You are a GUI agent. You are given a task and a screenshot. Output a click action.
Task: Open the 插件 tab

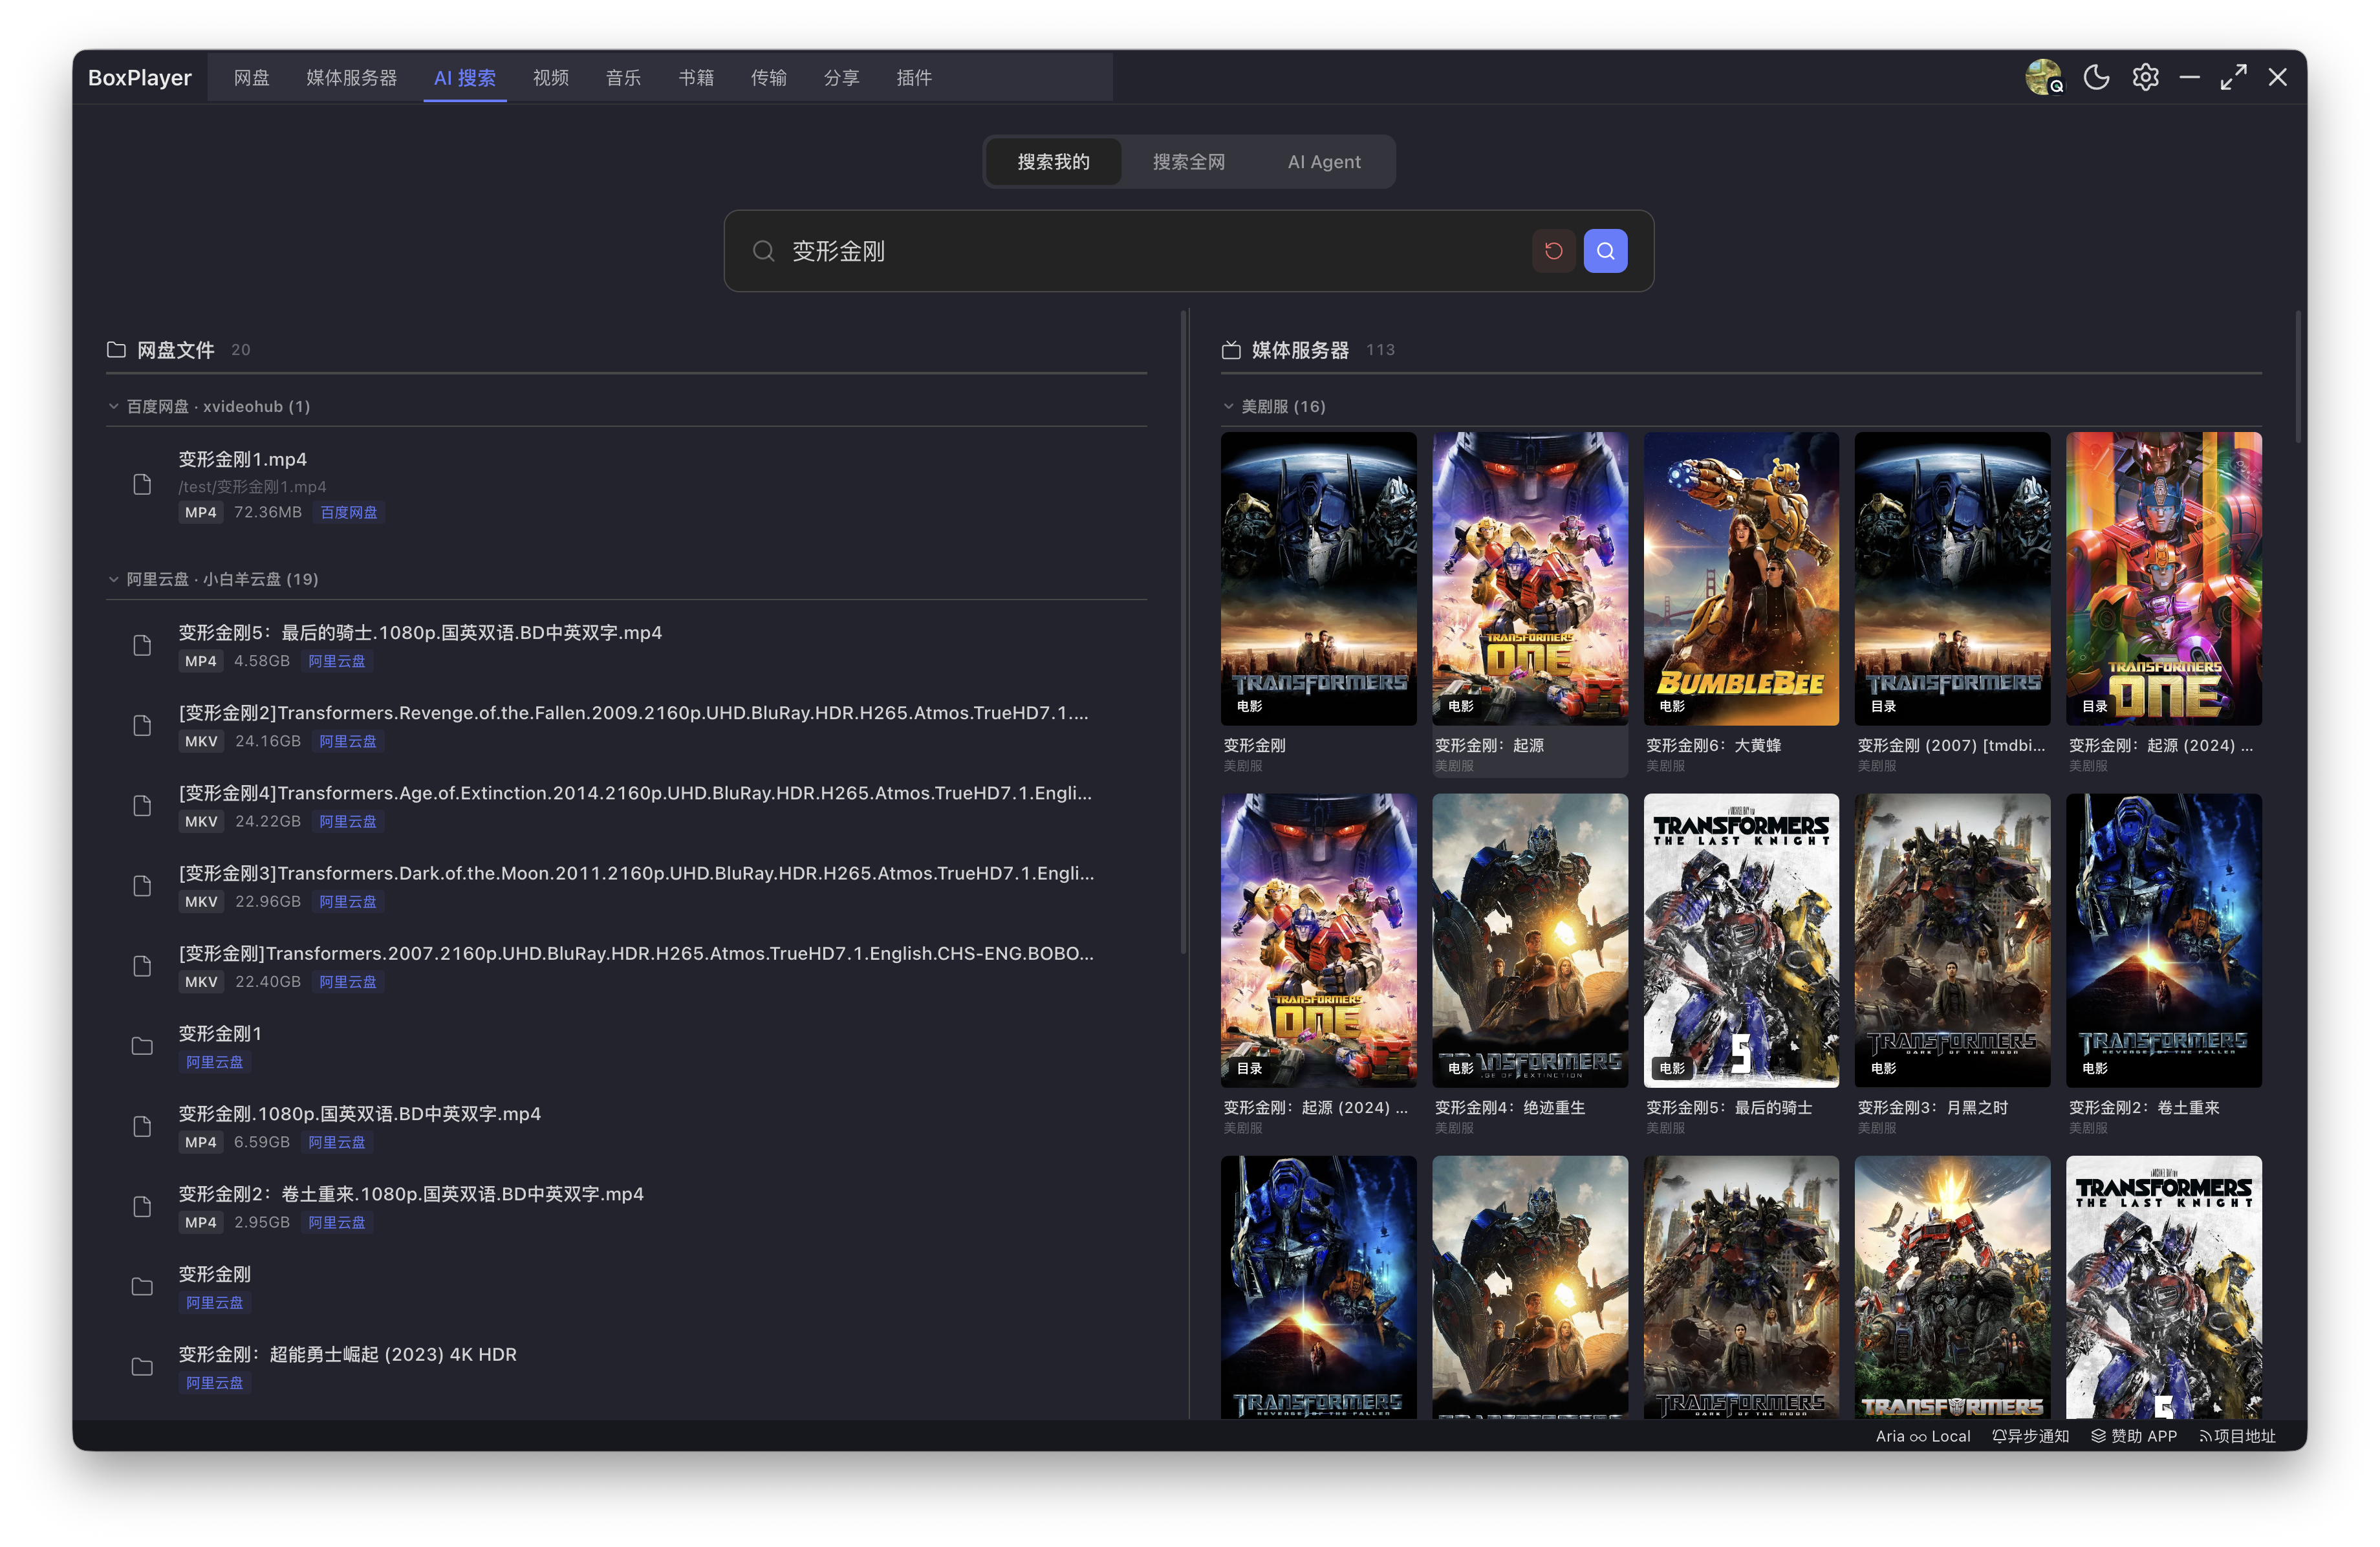pyautogui.click(x=914, y=77)
